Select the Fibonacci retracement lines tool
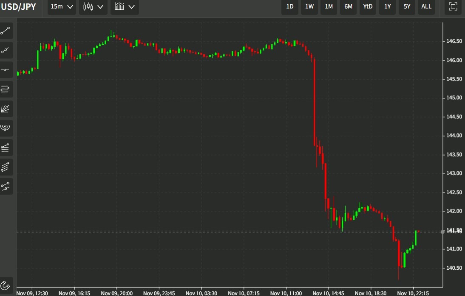 coord(6,89)
